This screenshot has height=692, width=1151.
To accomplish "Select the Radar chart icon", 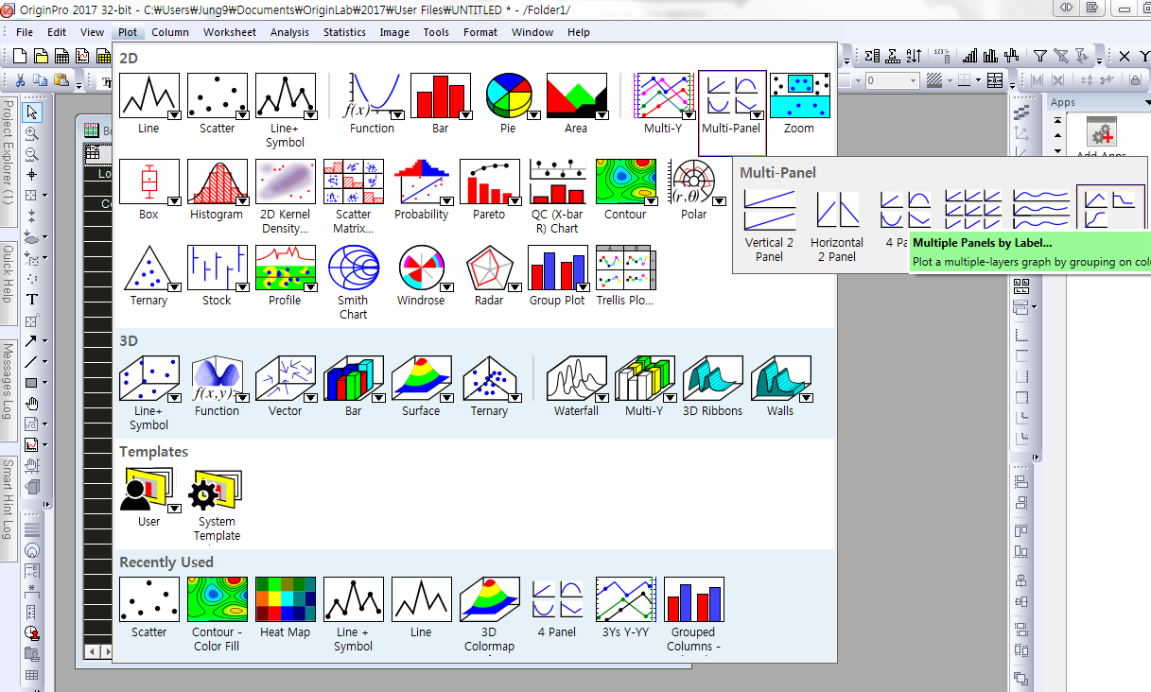I will [489, 268].
